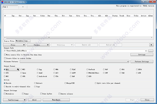Open the Files dropdown button
This screenshot has width=157, height=104.
14,45
